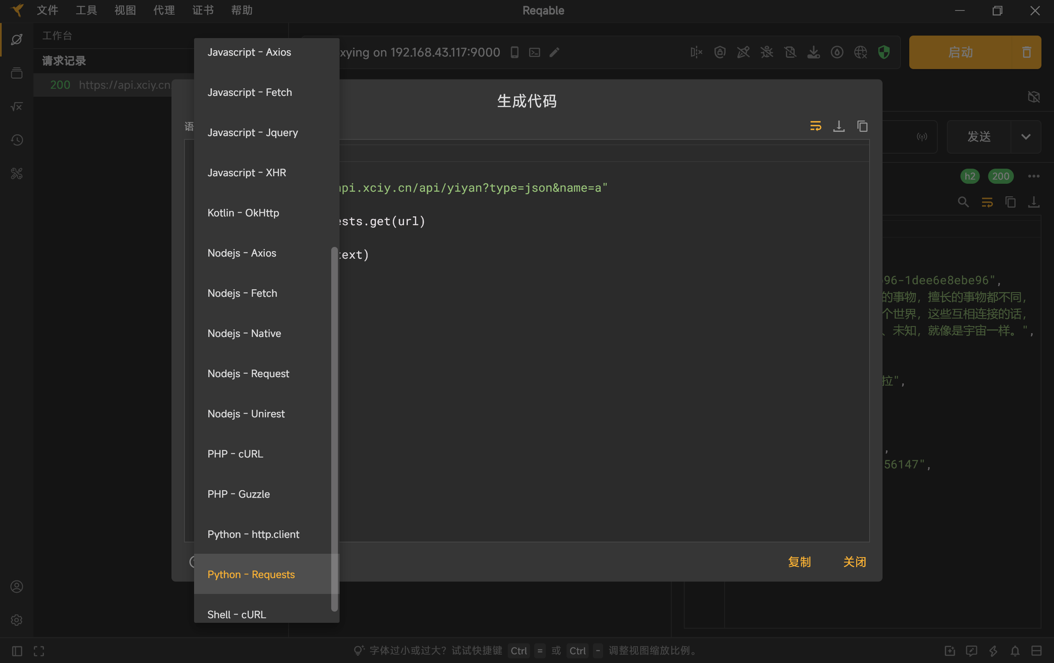Open the 证书 menu
The image size is (1054, 663).
pos(203,10)
